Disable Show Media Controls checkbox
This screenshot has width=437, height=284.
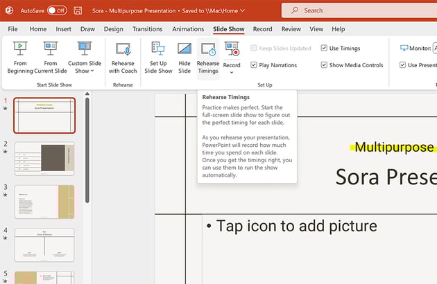[x=325, y=65]
